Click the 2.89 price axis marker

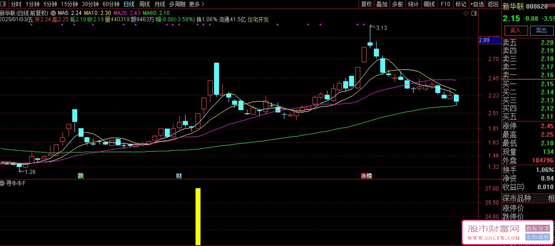[x=489, y=41]
